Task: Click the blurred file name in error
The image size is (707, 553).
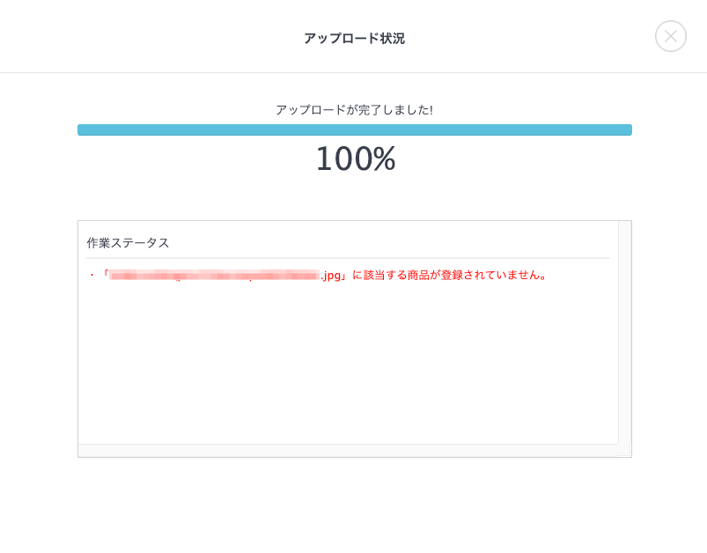Action: point(215,275)
